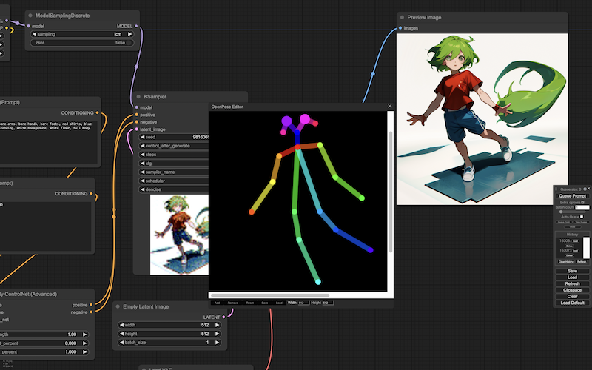Load history entry 15308

pos(576,241)
